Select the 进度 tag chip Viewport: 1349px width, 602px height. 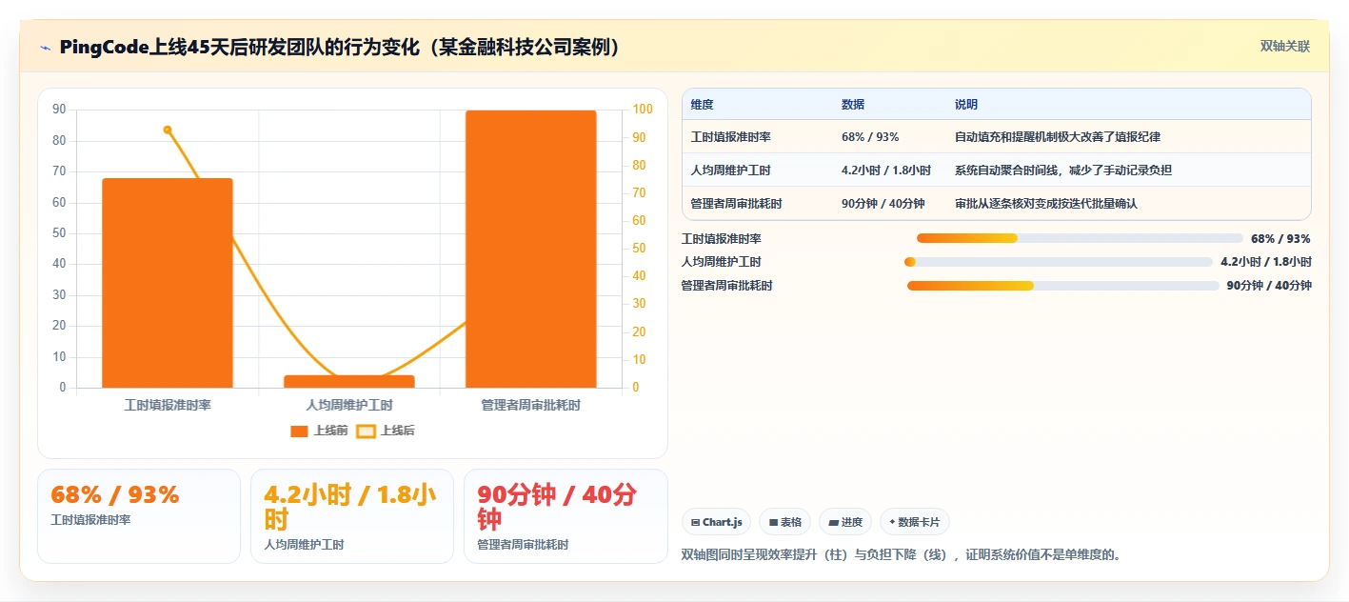pos(845,522)
